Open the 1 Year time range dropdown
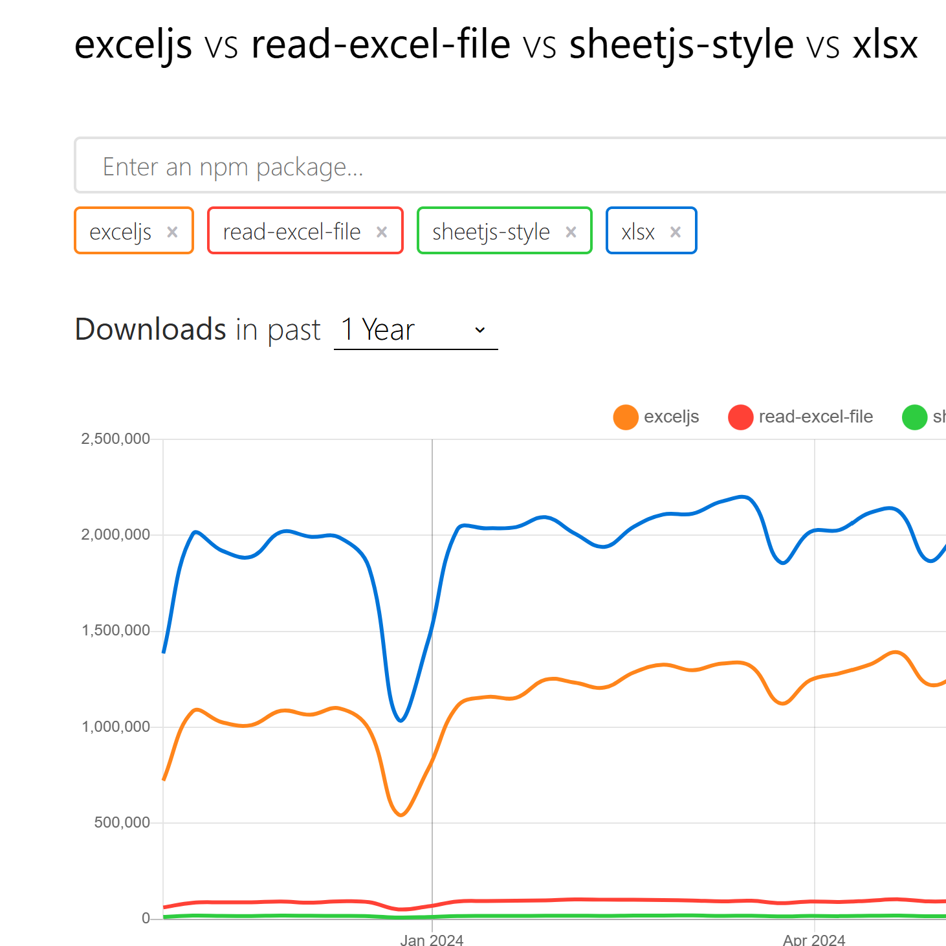The image size is (946, 946). point(414,330)
